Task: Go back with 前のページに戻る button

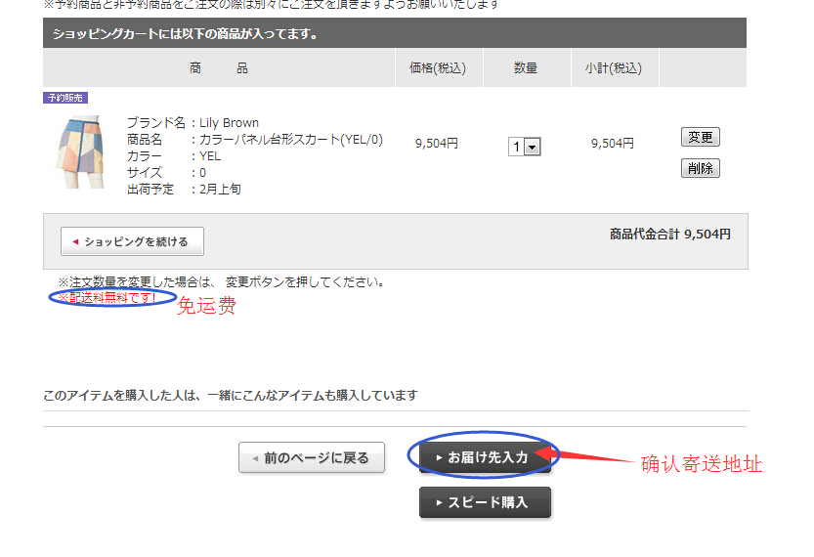Action: [312, 457]
